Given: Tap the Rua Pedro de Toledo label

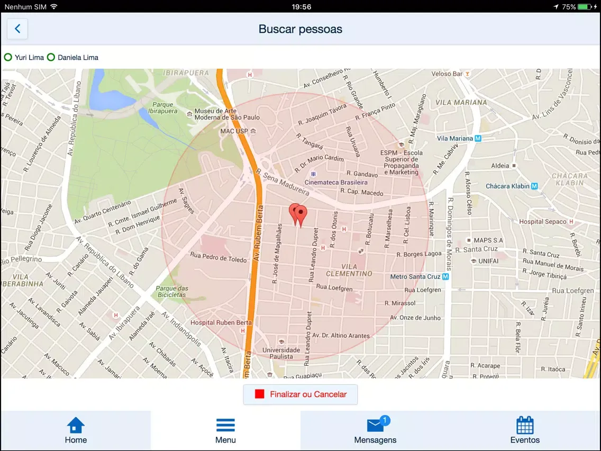Looking at the screenshot, I should click(218, 257).
